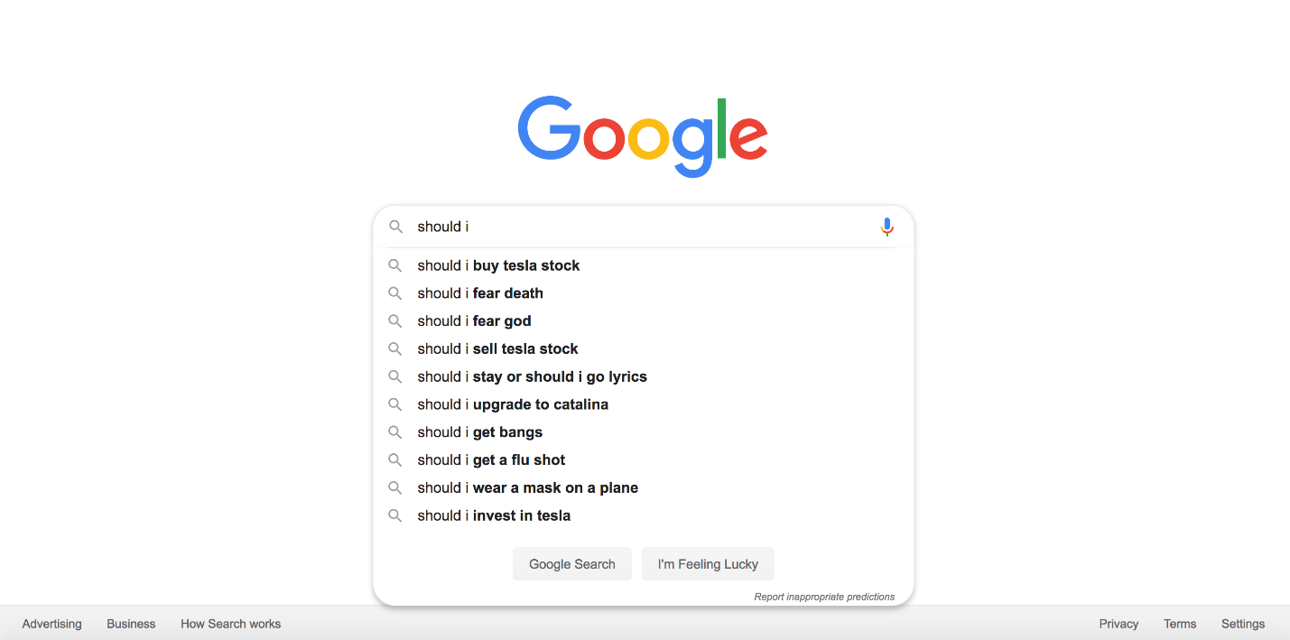Screen dimensions: 1290x640
Task: Click search icon beside 'buy tesla stock'
Action: [x=395, y=265]
